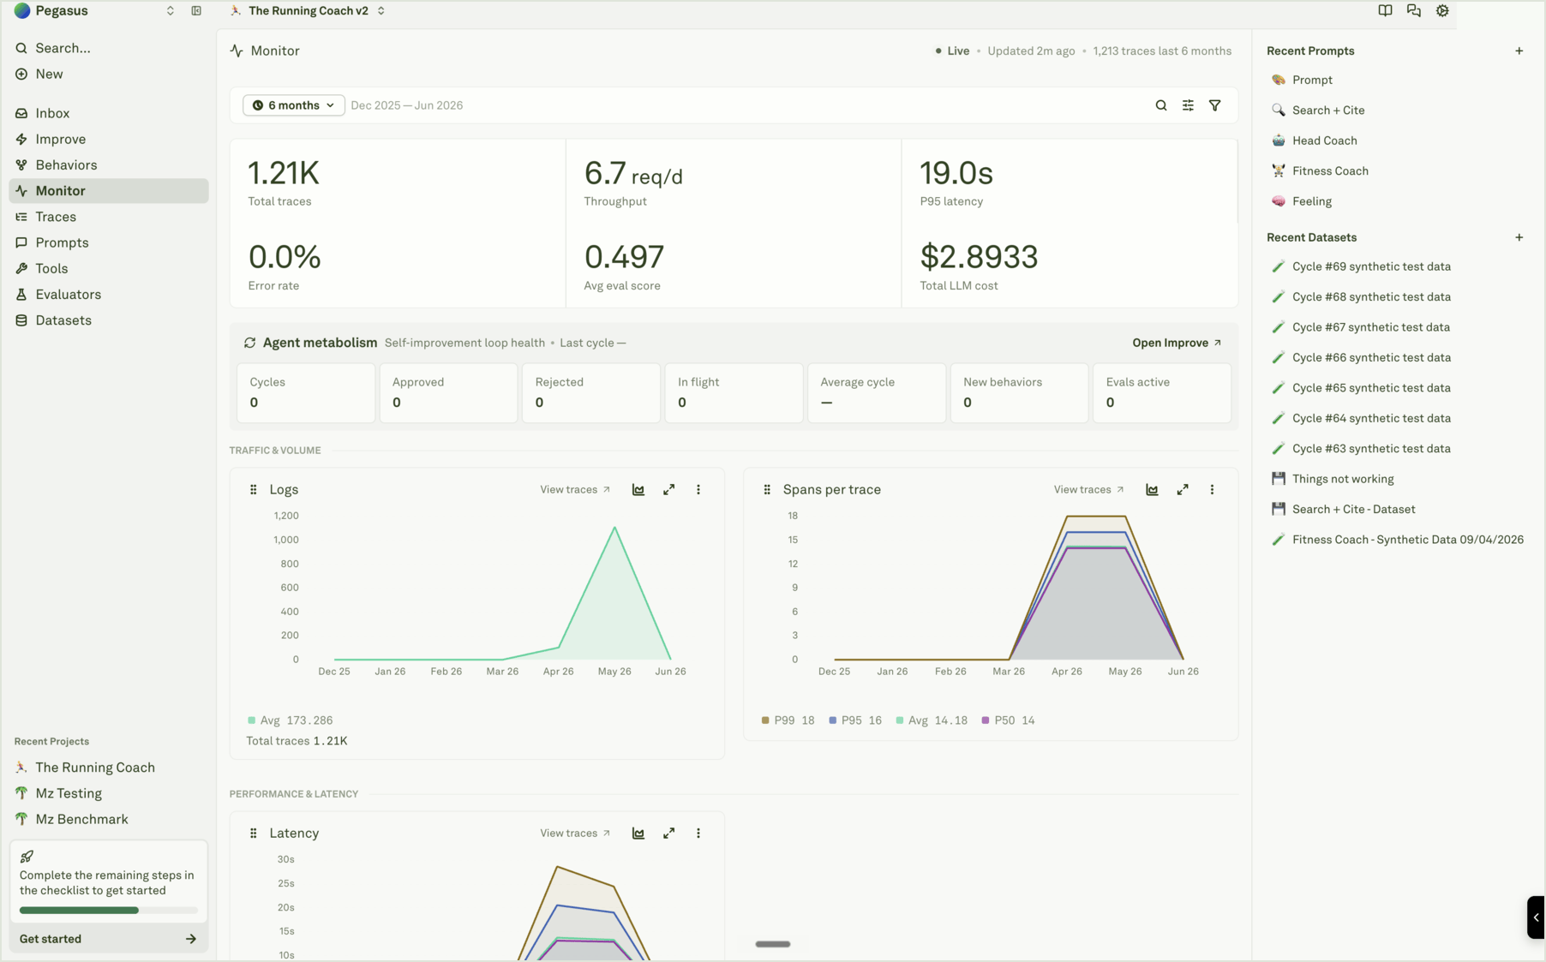Change chart type on Spans per trace
This screenshot has height=962, width=1546.
[x=1152, y=490]
